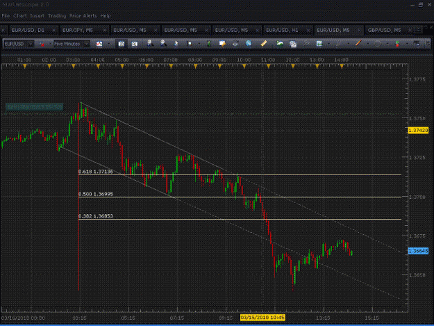The image size is (434, 326).
Task: Click the 0.382 1.36853 Fibonacci label
Action: pos(96,216)
